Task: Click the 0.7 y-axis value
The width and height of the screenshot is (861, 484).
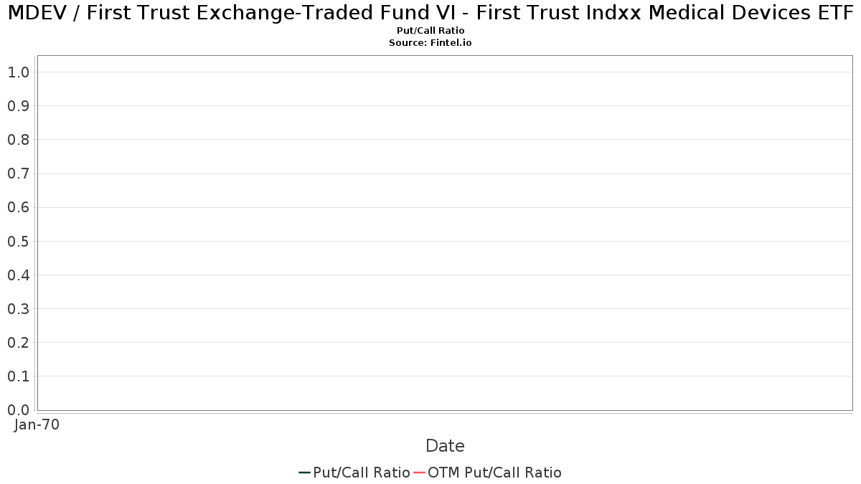Action: (18, 174)
